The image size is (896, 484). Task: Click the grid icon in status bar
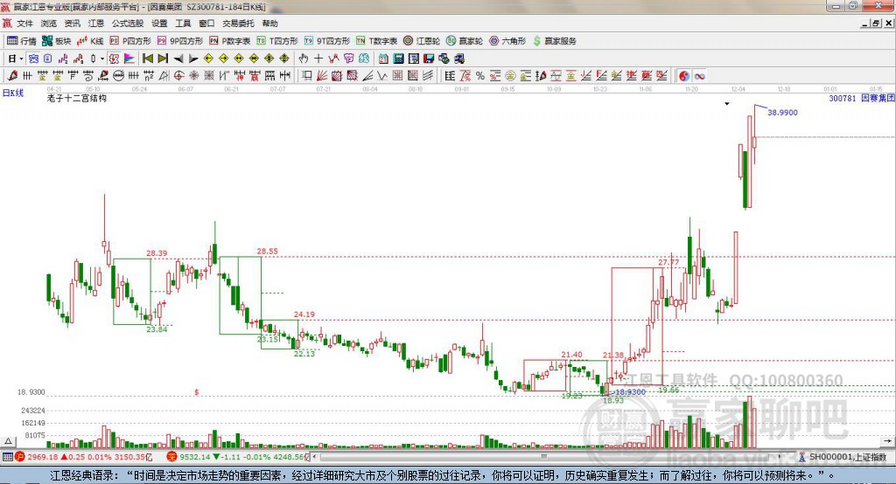tap(7, 457)
